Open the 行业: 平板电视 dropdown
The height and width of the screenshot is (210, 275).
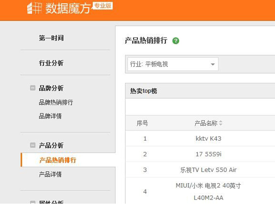point(173,64)
